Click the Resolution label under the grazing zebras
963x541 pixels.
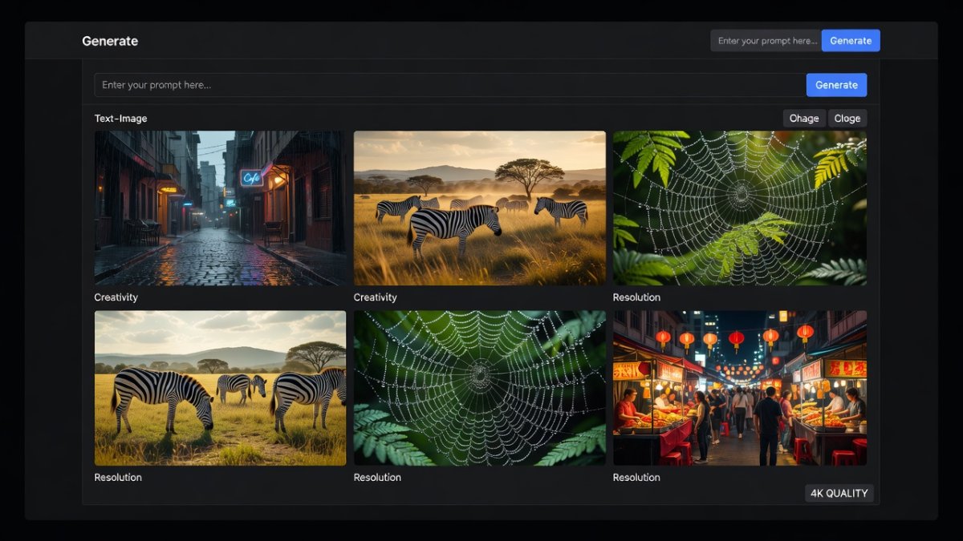(x=118, y=477)
